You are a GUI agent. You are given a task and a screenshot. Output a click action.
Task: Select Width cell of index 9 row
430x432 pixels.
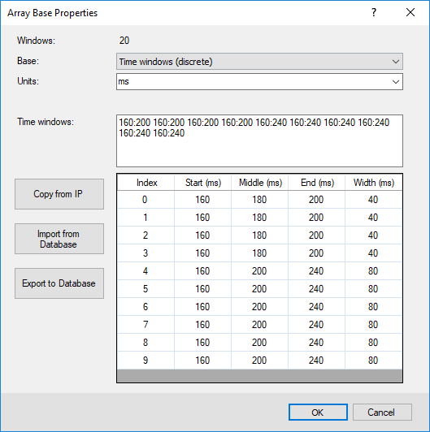pyautogui.click(x=373, y=361)
